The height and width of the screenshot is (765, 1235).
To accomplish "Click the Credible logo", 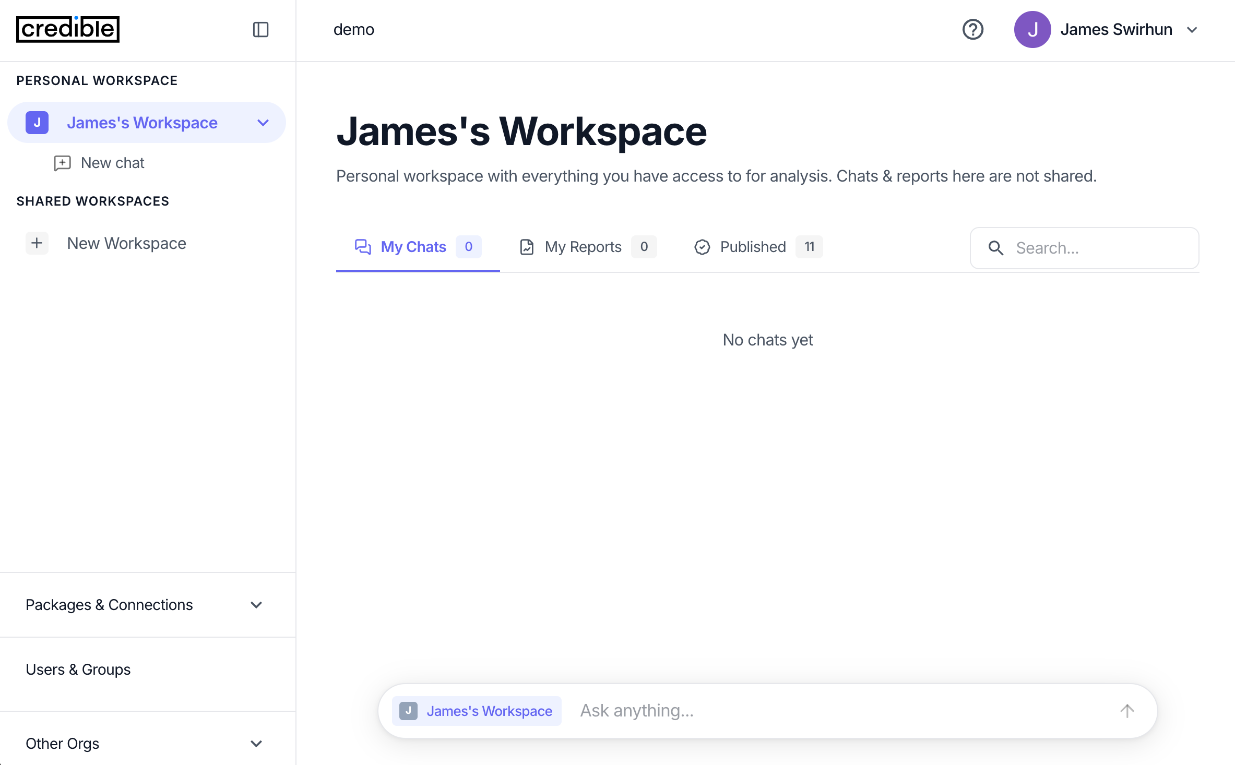I will 68,29.
